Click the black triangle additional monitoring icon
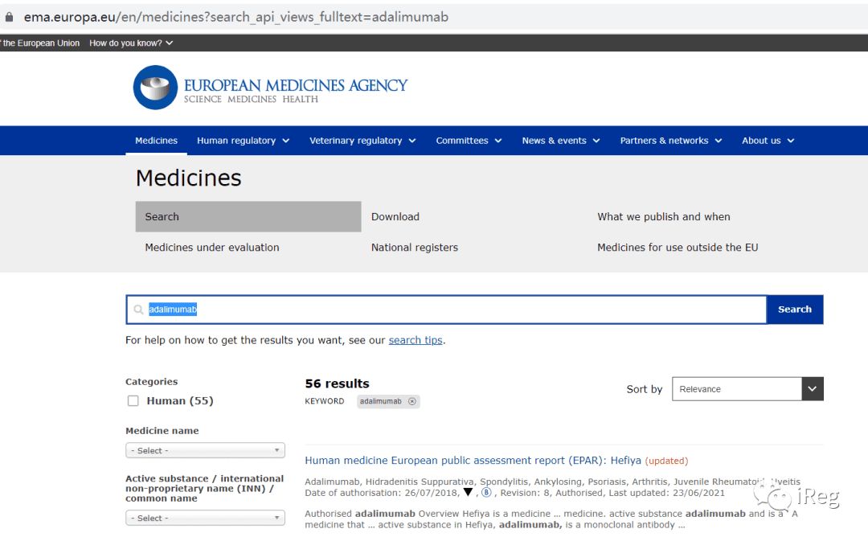 click(468, 492)
